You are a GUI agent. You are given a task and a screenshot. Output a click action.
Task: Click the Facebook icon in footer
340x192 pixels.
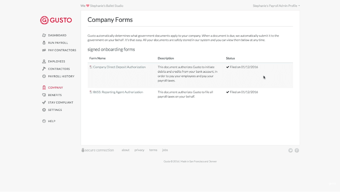297,150
